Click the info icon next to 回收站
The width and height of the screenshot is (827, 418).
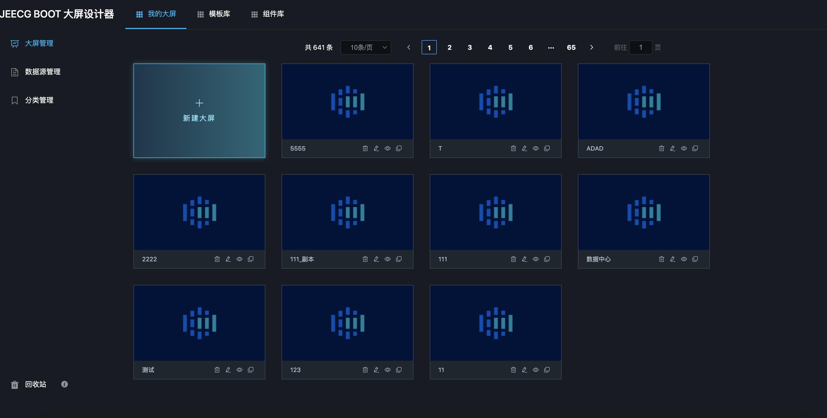coord(64,384)
